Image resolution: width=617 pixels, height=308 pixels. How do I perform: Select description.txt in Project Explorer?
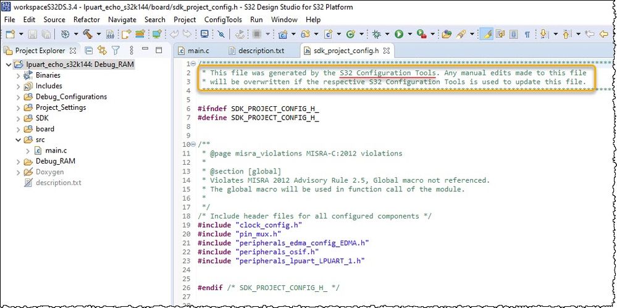click(59, 183)
